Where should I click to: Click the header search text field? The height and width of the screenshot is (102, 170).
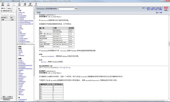coord(66,9)
